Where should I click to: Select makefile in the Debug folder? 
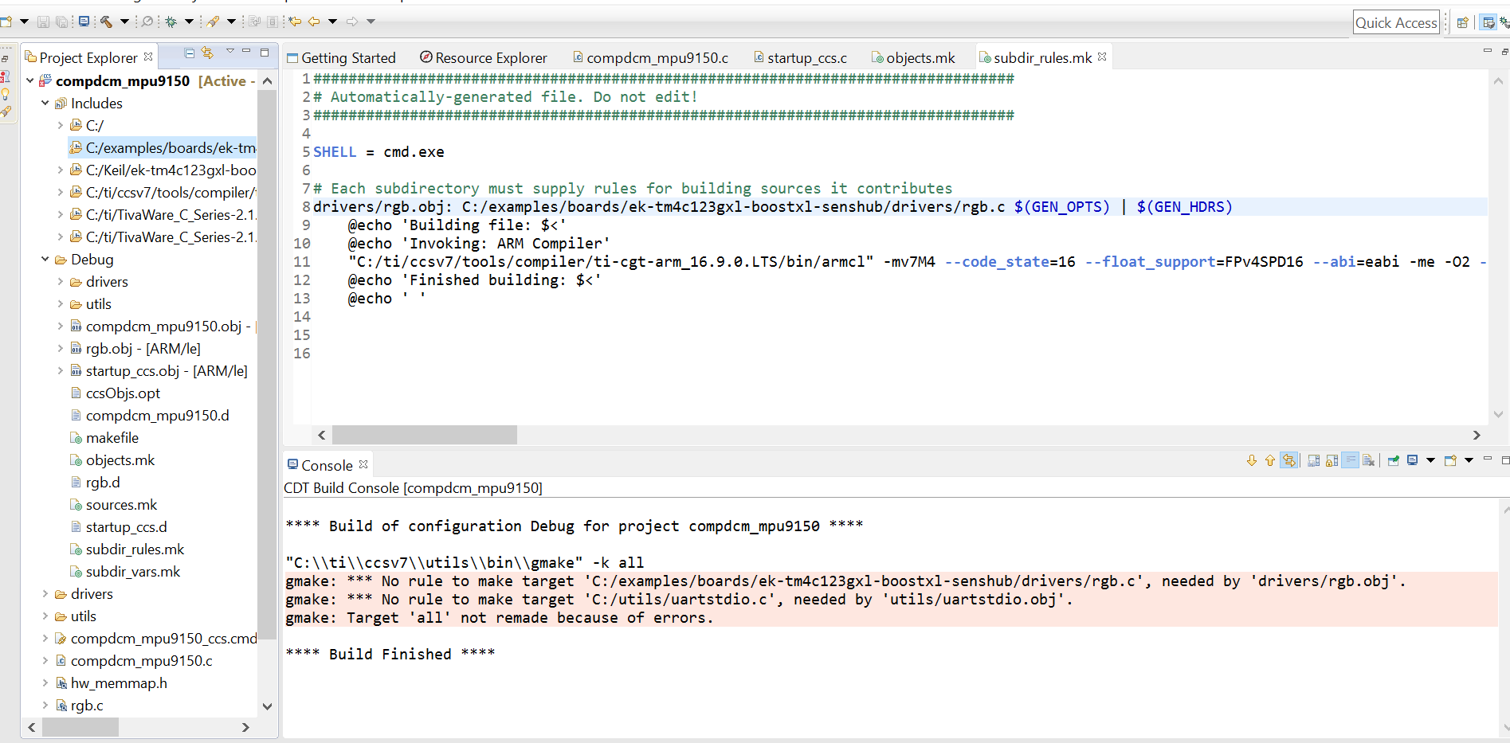pos(112,438)
